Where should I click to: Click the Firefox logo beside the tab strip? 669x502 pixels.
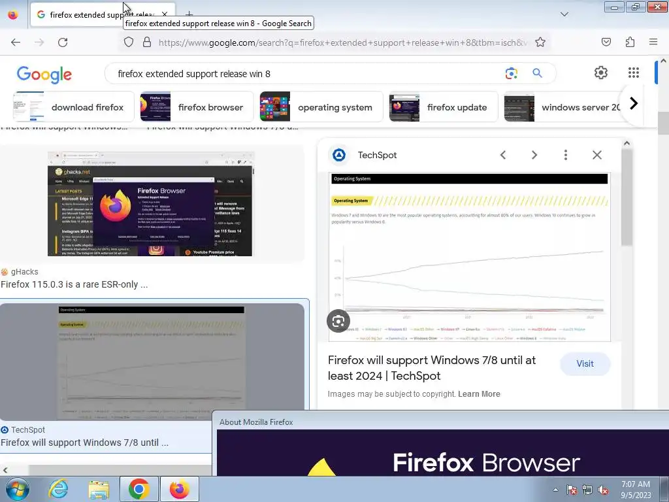click(x=13, y=14)
